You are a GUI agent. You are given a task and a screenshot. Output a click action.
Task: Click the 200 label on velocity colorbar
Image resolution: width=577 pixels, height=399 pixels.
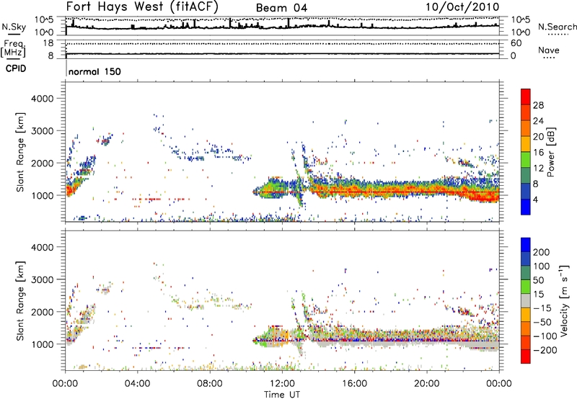[x=542, y=252]
